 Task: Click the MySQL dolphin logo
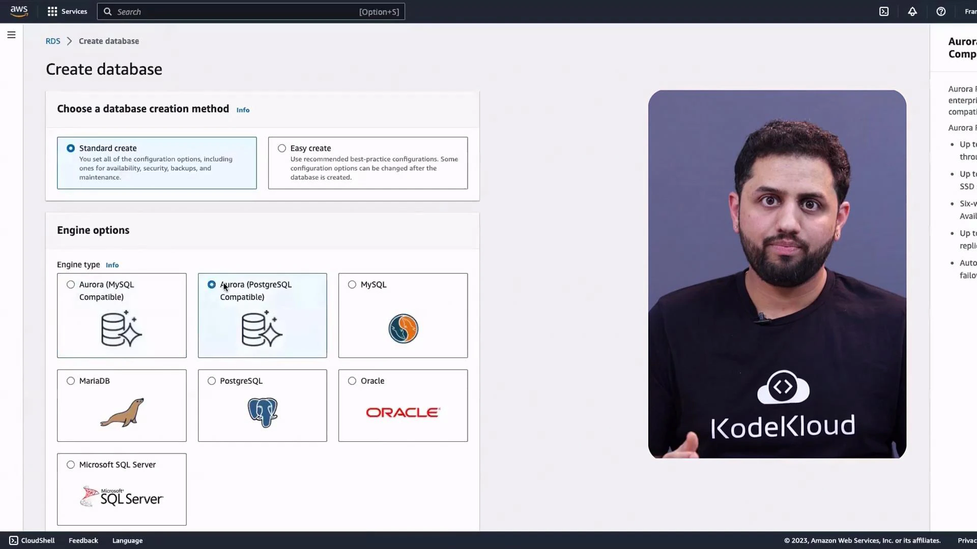[x=403, y=328]
